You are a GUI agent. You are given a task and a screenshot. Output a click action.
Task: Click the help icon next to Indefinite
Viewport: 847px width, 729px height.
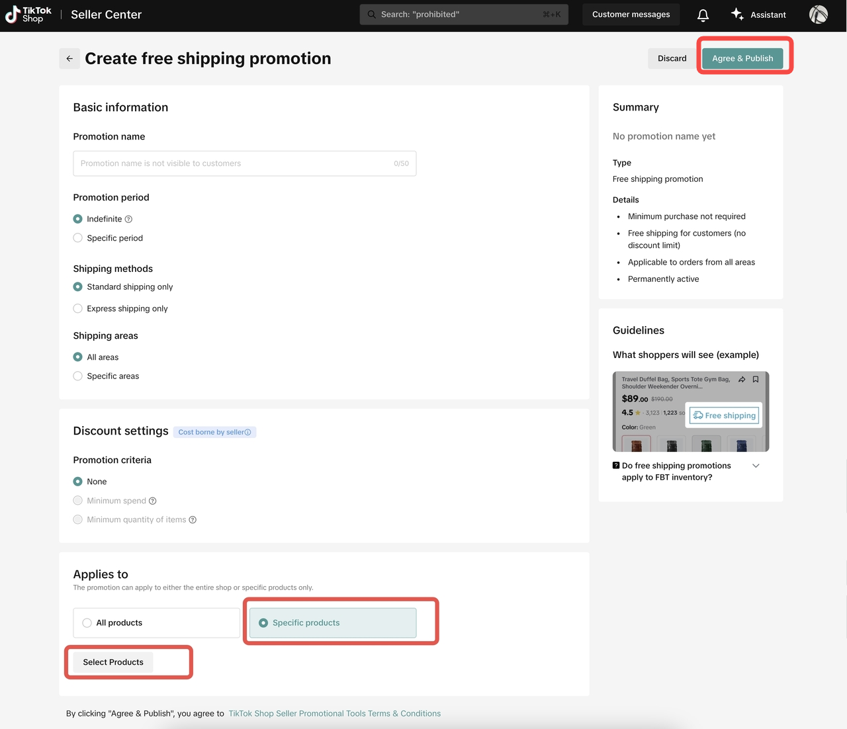[129, 220]
